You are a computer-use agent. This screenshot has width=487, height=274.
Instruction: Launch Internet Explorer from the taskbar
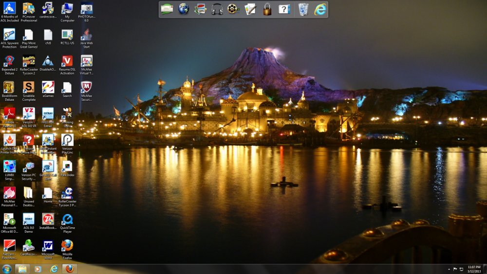click(x=54, y=269)
